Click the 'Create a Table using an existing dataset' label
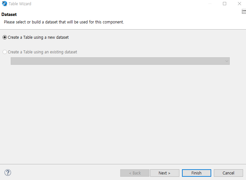The image size is (246, 180). (x=42, y=52)
